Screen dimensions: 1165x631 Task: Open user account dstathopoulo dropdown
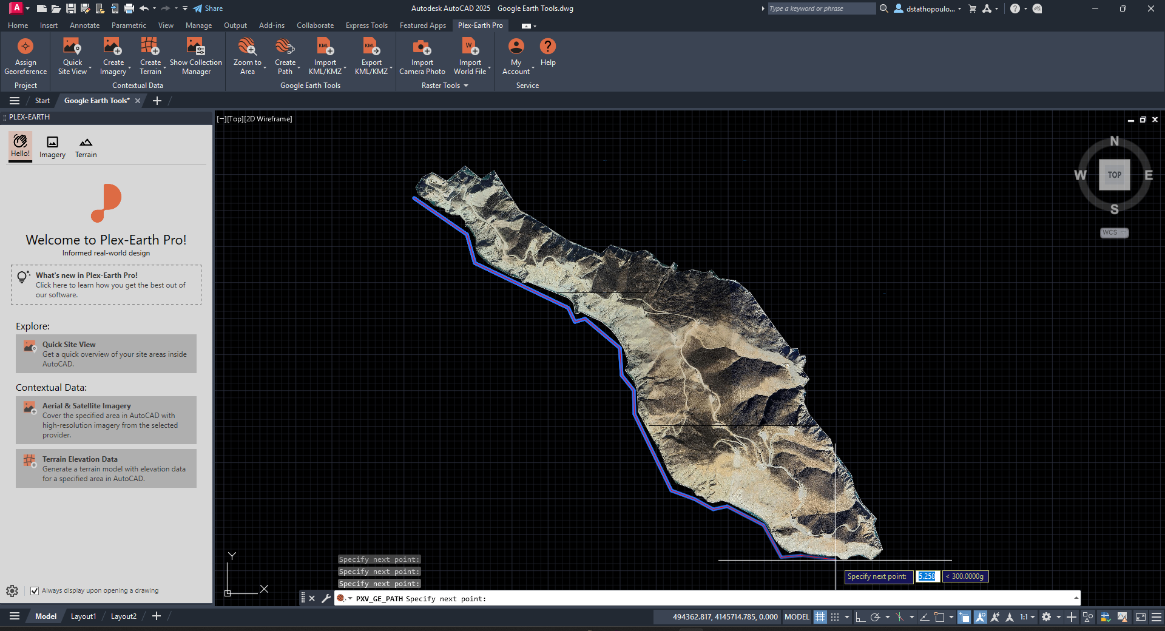928,8
